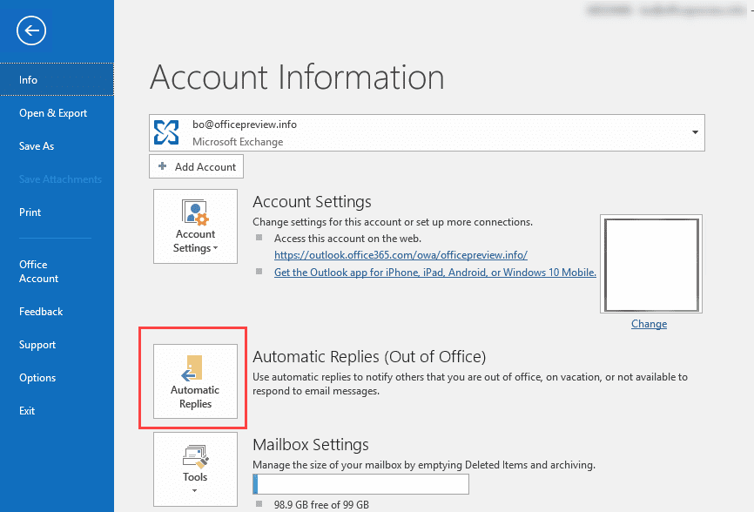
Task: Click Exit in the sidebar
Action: (28, 411)
